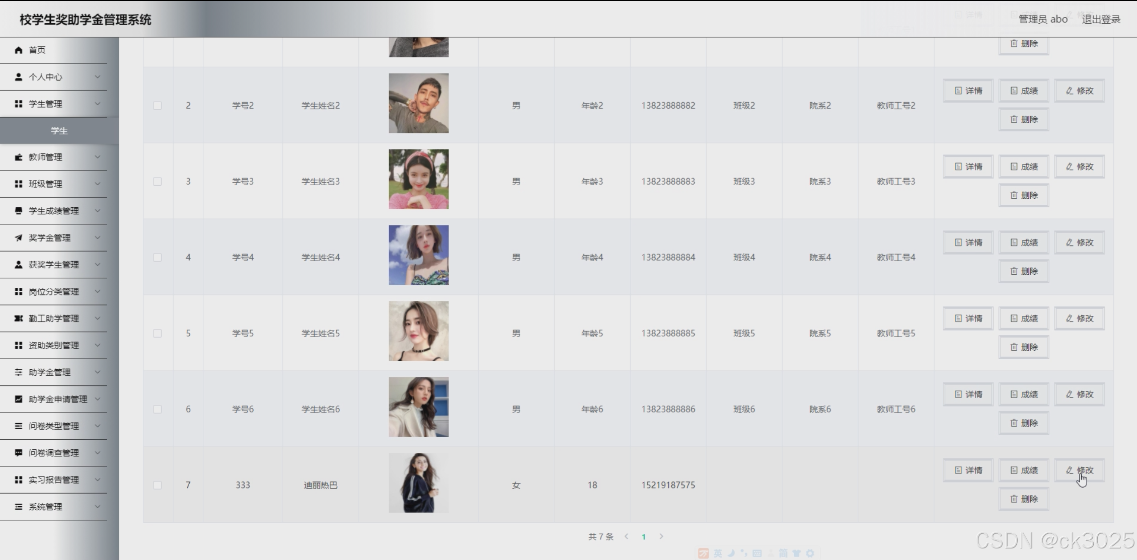Click the chat icon for 问卷调查管理
Image resolution: width=1137 pixels, height=560 pixels.
(x=19, y=453)
